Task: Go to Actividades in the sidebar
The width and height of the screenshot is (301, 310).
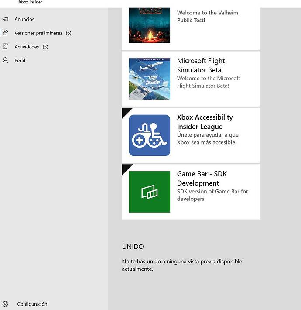Action: [27, 47]
